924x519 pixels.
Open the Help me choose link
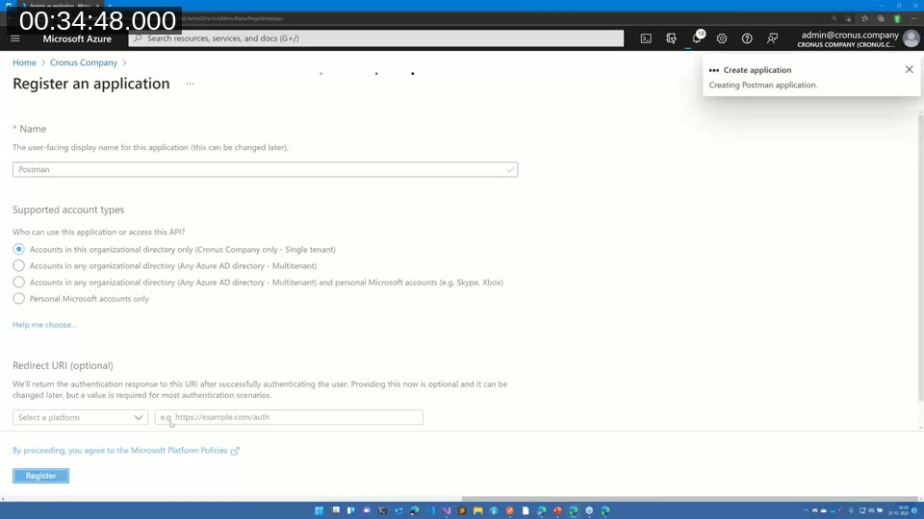pyautogui.click(x=44, y=325)
